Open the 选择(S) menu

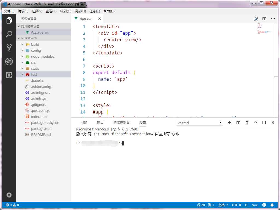click(37, 11)
